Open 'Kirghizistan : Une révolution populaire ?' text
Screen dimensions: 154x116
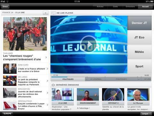[x=62, y=108]
